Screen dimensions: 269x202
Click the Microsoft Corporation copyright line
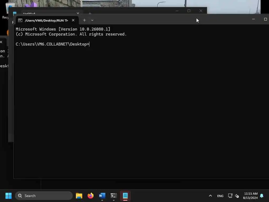coord(71,34)
